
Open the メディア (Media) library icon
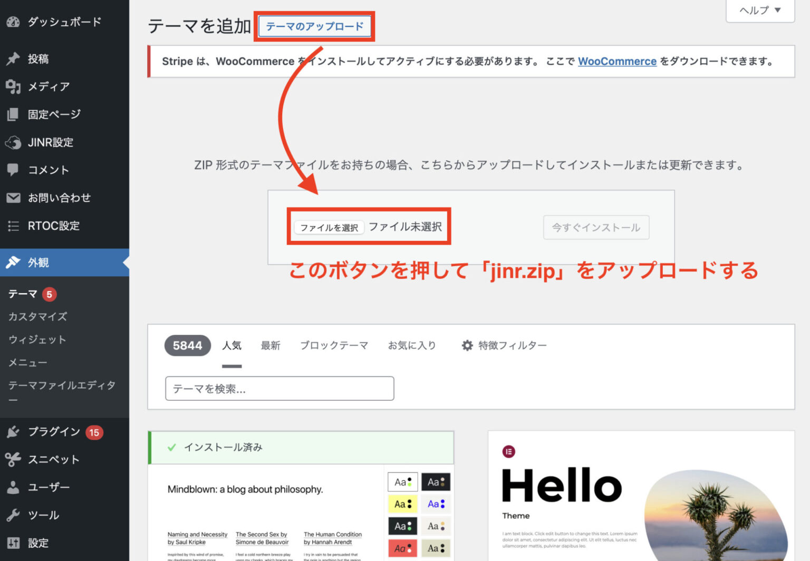13,86
